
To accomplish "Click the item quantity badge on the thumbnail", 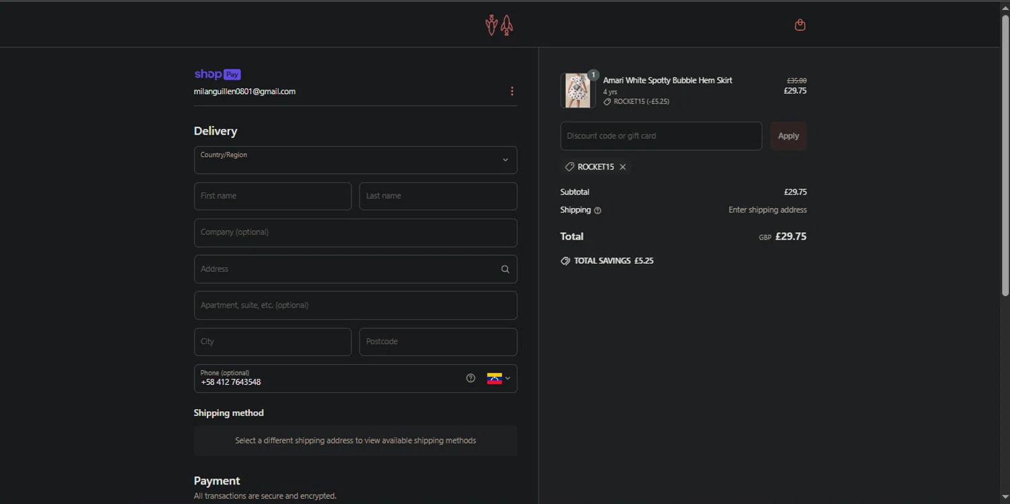I will click(593, 75).
